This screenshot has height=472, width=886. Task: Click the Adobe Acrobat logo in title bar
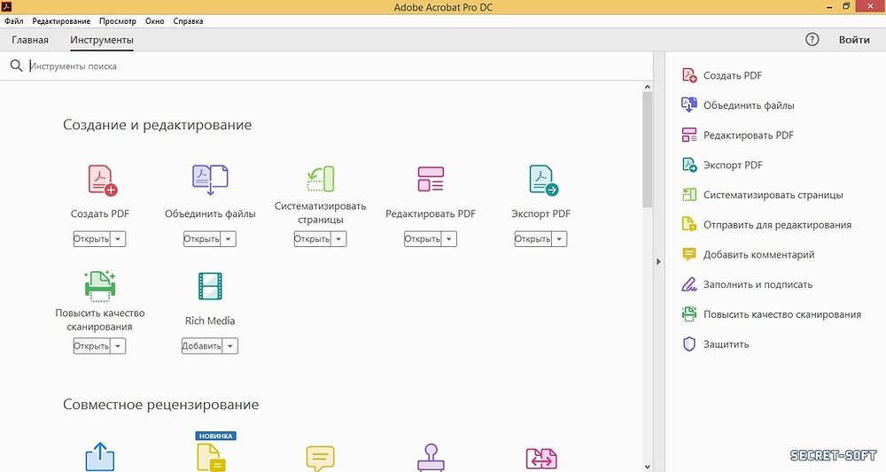tap(6, 6)
